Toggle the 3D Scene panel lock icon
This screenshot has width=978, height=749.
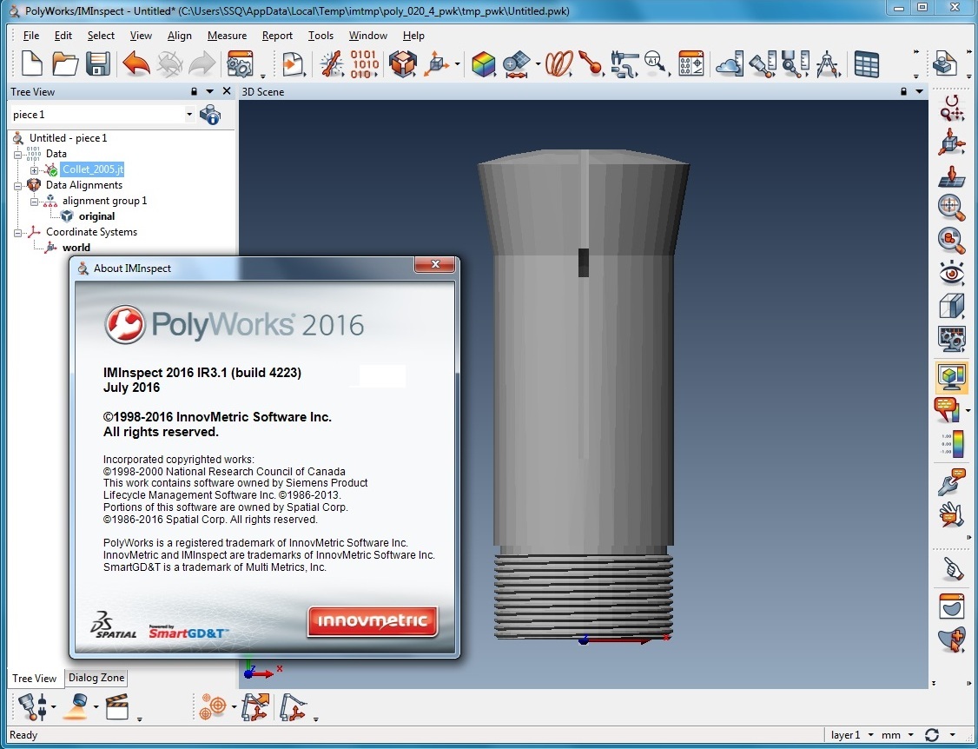903,91
